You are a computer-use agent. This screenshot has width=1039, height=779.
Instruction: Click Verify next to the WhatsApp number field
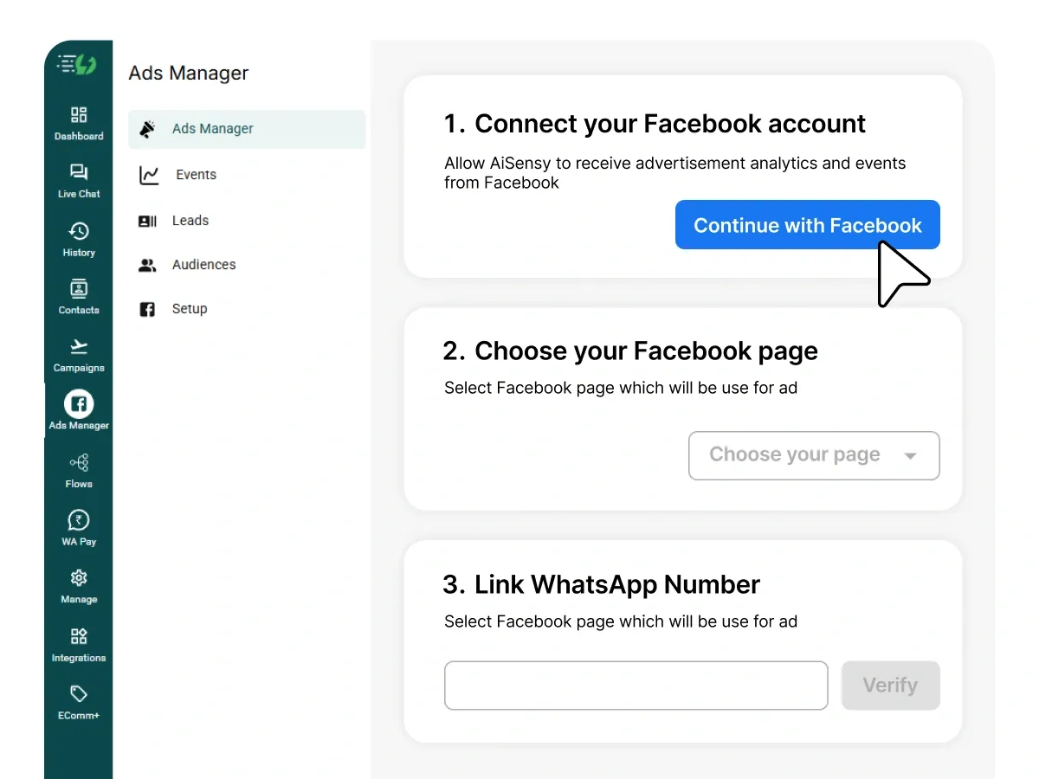tap(890, 685)
